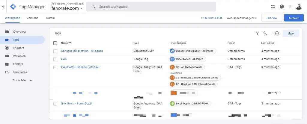
Task: Click the Overview briefcase icon
Action: [7, 32]
